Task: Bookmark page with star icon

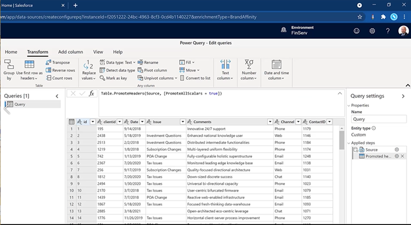Action: (x=359, y=17)
